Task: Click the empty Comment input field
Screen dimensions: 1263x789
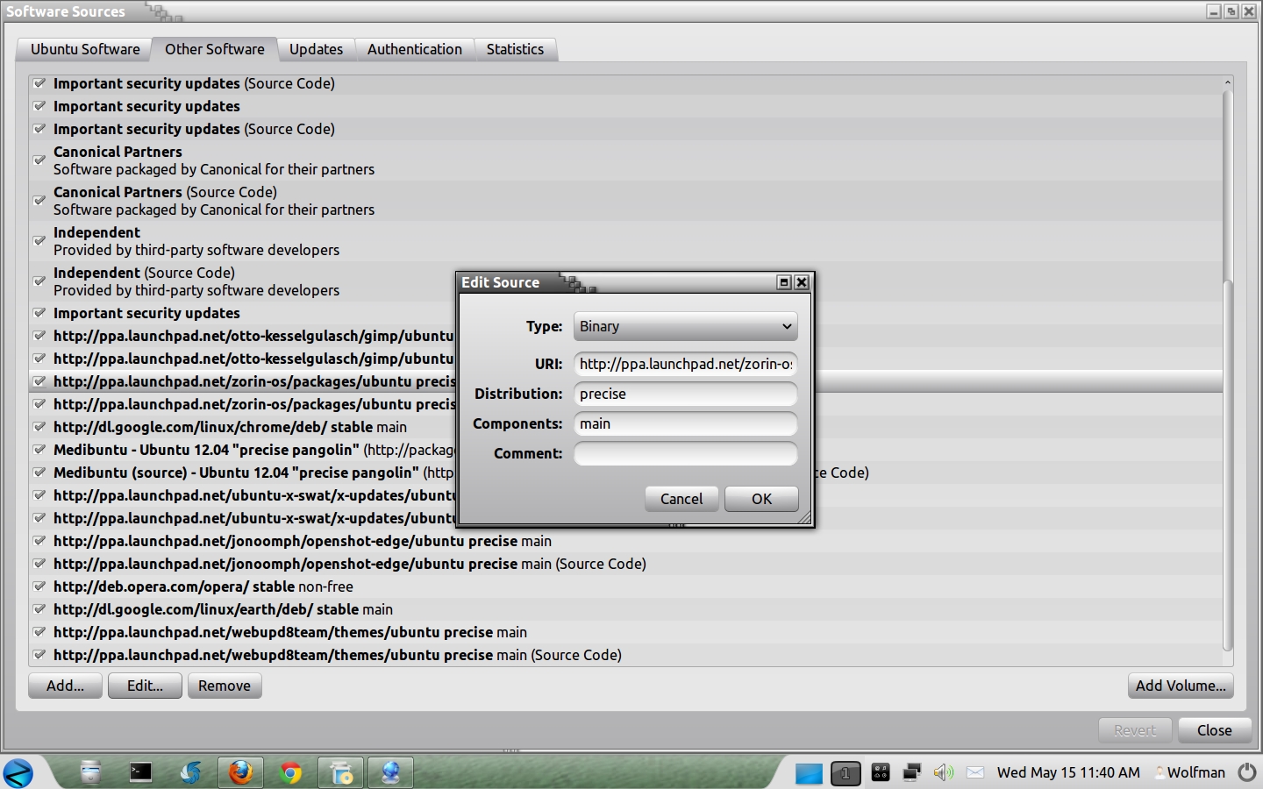Action: [x=685, y=453]
